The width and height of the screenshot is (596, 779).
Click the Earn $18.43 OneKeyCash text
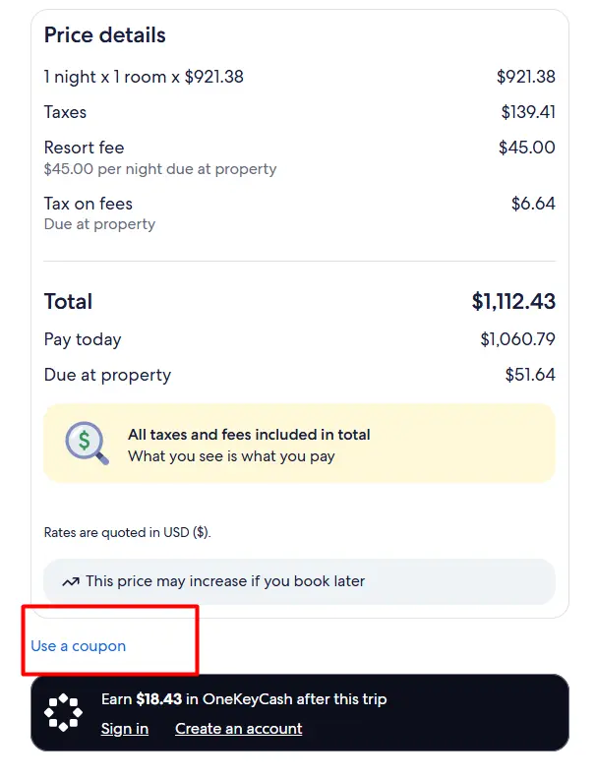tap(244, 699)
